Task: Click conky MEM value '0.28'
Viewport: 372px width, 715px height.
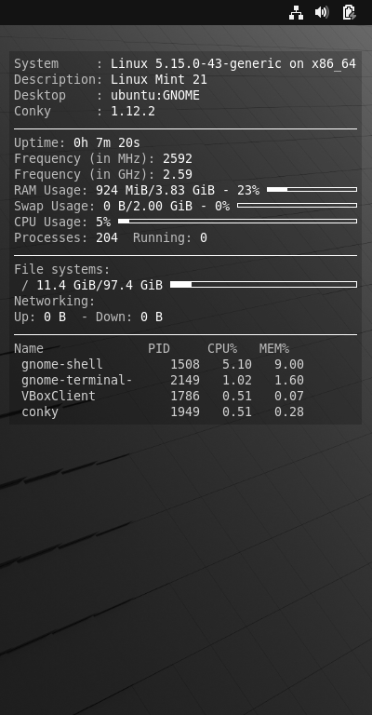Action: (x=288, y=411)
